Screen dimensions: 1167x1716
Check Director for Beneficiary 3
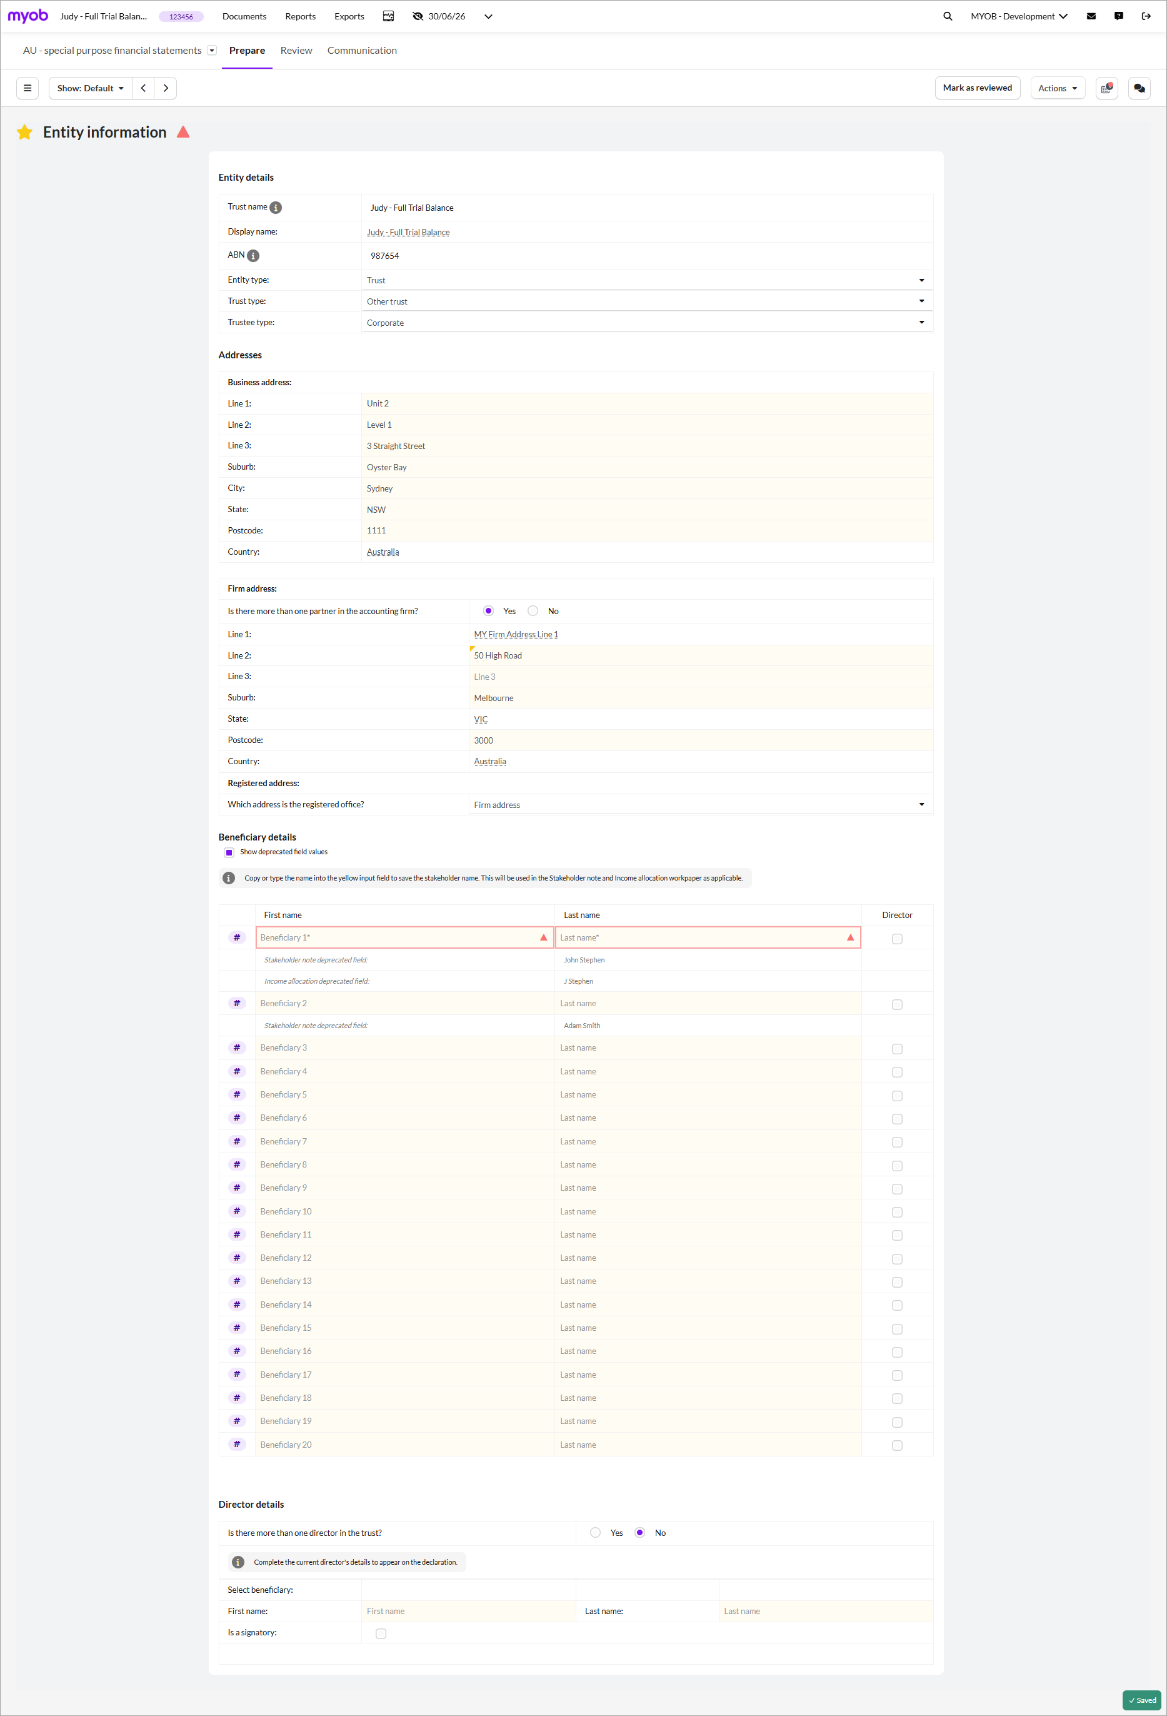pyautogui.click(x=897, y=1049)
